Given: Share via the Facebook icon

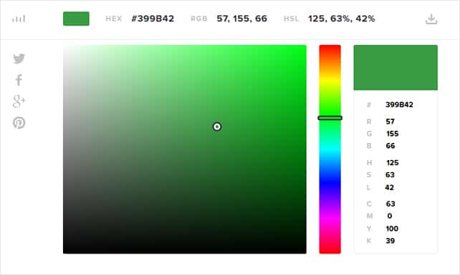Looking at the screenshot, I should (x=19, y=80).
